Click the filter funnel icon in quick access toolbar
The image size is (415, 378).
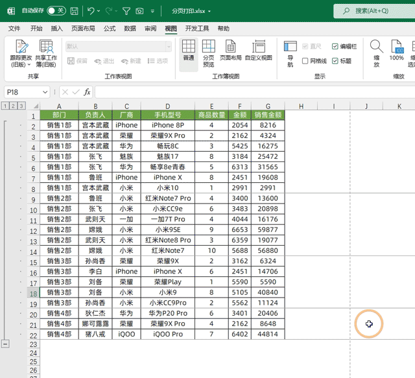click(x=126, y=11)
